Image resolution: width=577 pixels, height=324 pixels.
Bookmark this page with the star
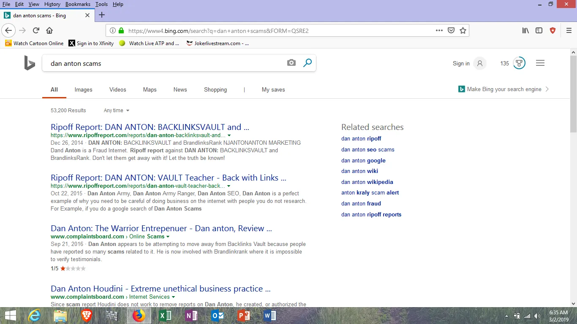click(463, 30)
